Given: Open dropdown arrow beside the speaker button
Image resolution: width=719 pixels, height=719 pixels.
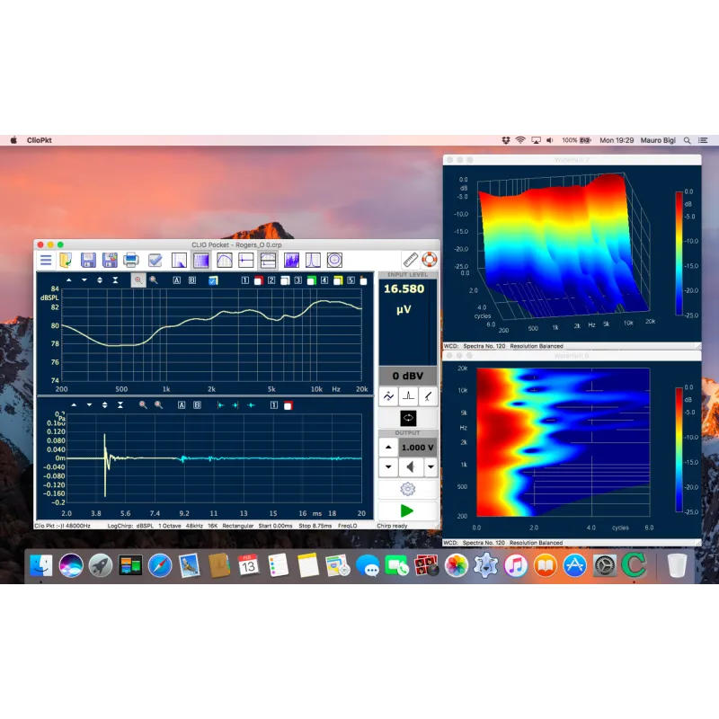Looking at the screenshot, I should tap(431, 466).
